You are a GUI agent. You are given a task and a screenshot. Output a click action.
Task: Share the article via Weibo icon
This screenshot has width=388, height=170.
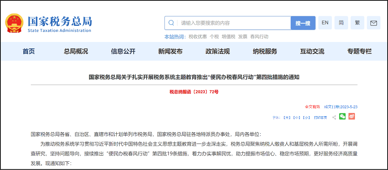tap(352, 116)
